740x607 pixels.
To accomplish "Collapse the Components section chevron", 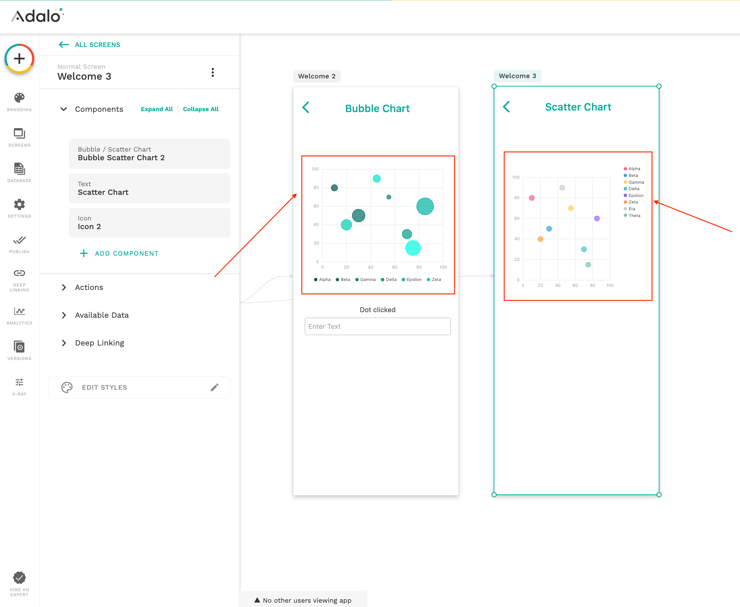I will [x=64, y=109].
